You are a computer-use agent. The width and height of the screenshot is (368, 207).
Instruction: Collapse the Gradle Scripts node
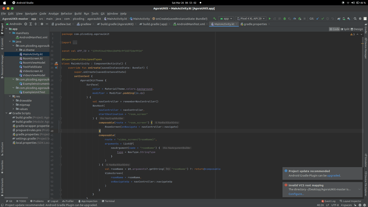pos(7,113)
